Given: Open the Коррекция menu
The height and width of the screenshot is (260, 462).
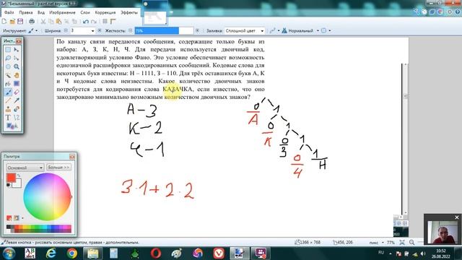Looking at the screenshot, I should (x=105, y=12).
